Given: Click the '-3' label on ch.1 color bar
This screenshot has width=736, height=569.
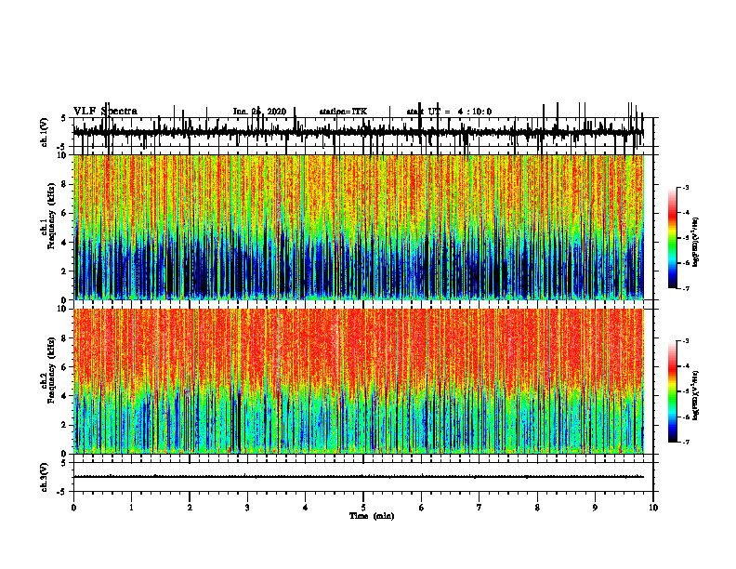Looking at the screenshot, I should [685, 187].
